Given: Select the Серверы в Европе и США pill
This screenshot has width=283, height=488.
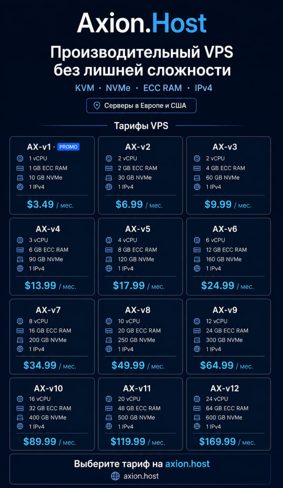Looking at the screenshot, I should point(141,106).
